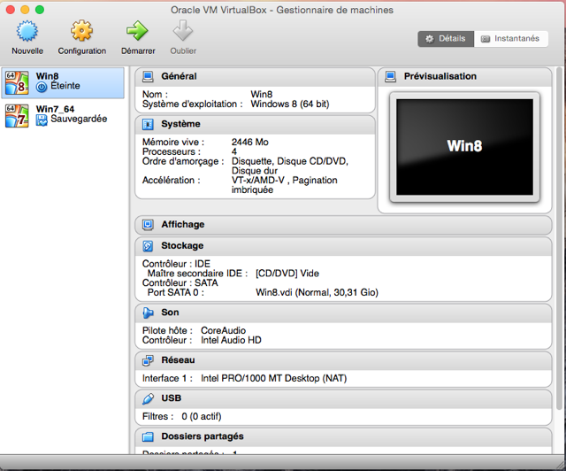The width and height of the screenshot is (566, 471).
Task: Click the Win8 preview thumbnail
Action: click(x=464, y=147)
